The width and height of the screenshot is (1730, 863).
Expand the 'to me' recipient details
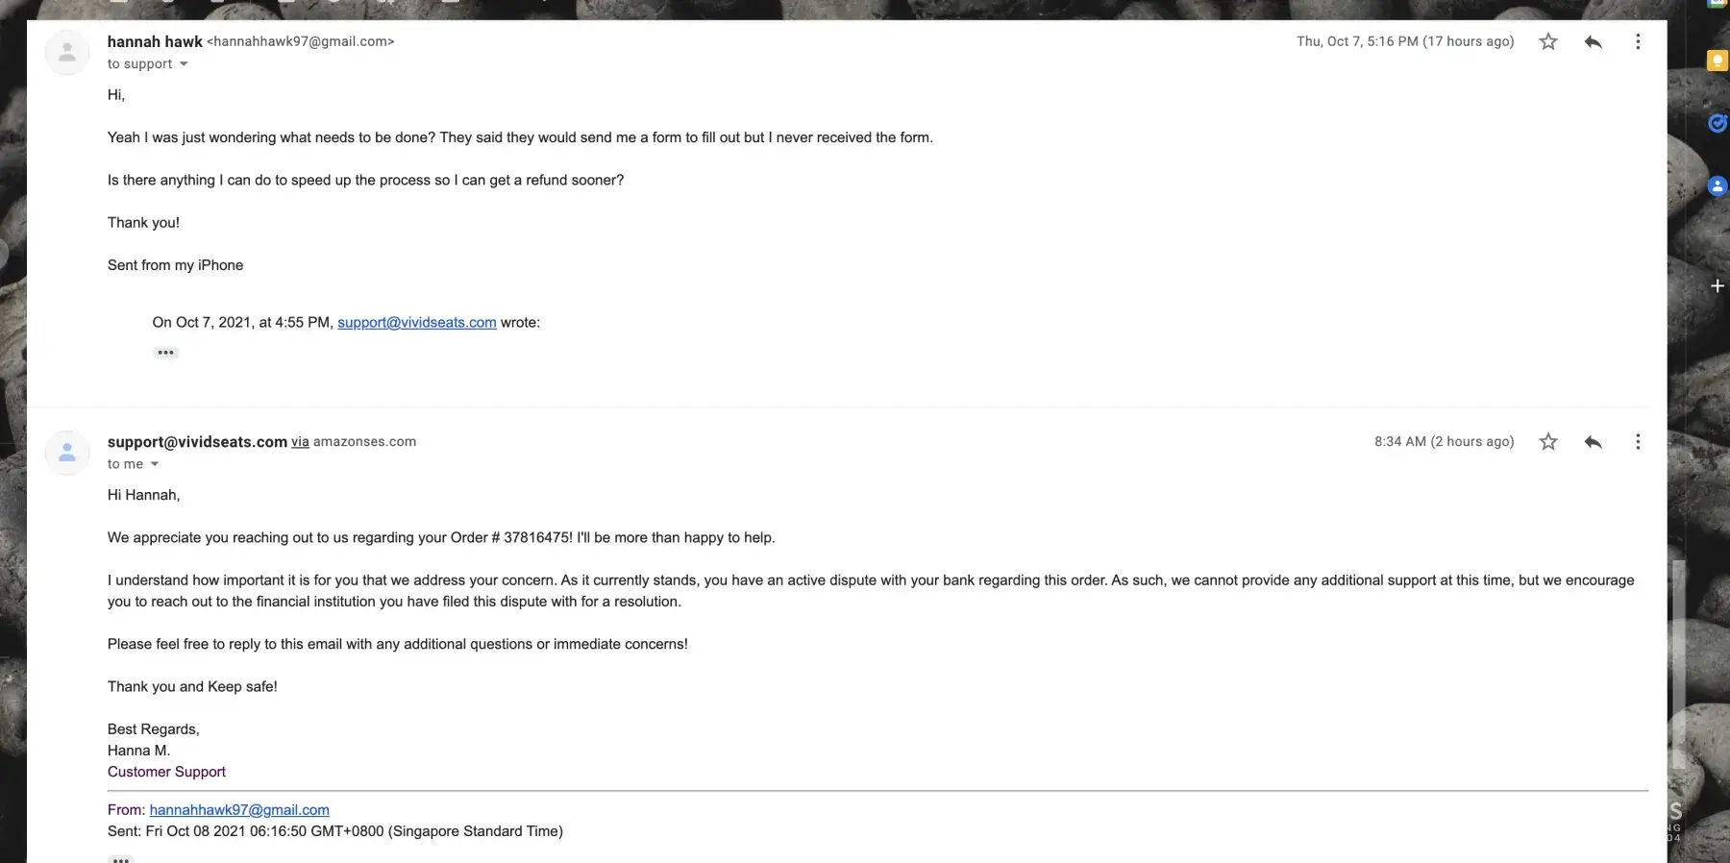pyautogui.click(x=155, y=464)
